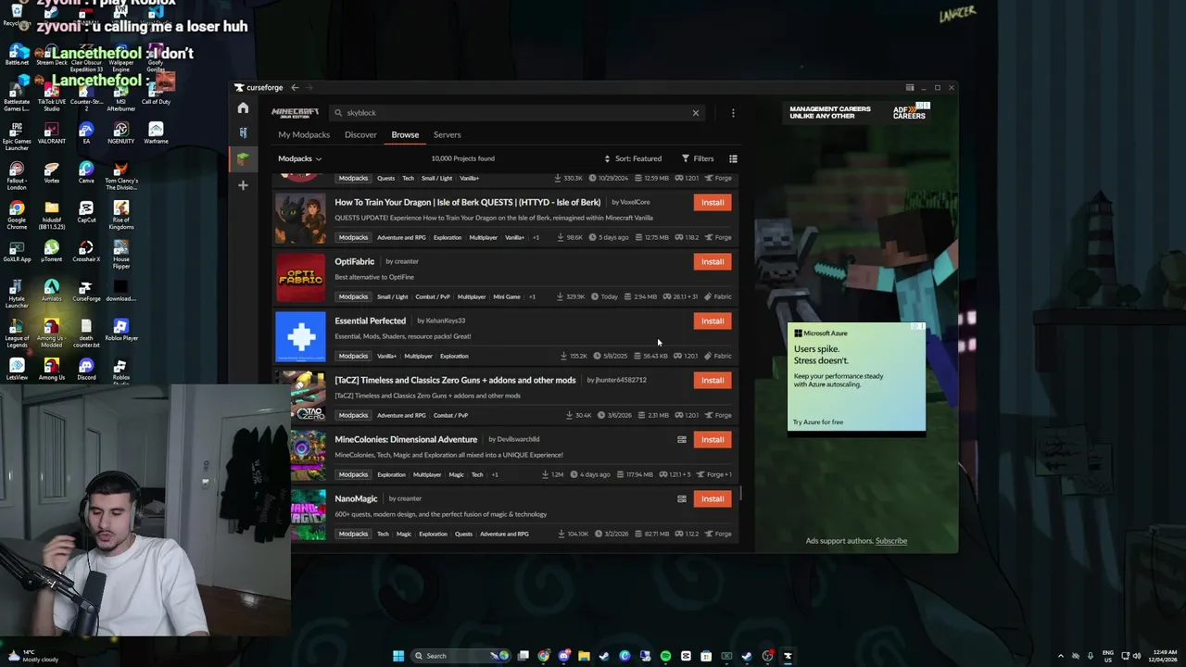Screen dimensions: 1186x667
Task: Install the OptiFabric modpack
Action: point(713,261)
